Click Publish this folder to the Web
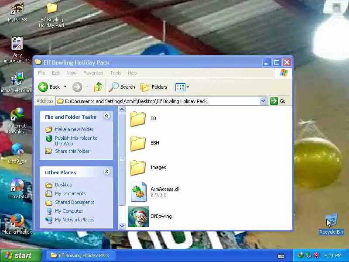 coord(76,141)
